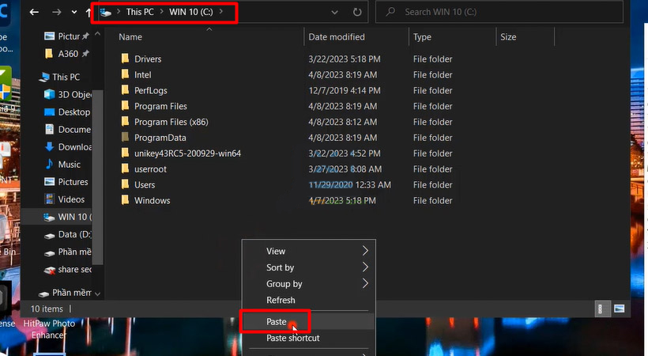The height and width of the screenshot is (356, 648).
Task: Open the Data (D:) drive
Action: click(74, 234)
